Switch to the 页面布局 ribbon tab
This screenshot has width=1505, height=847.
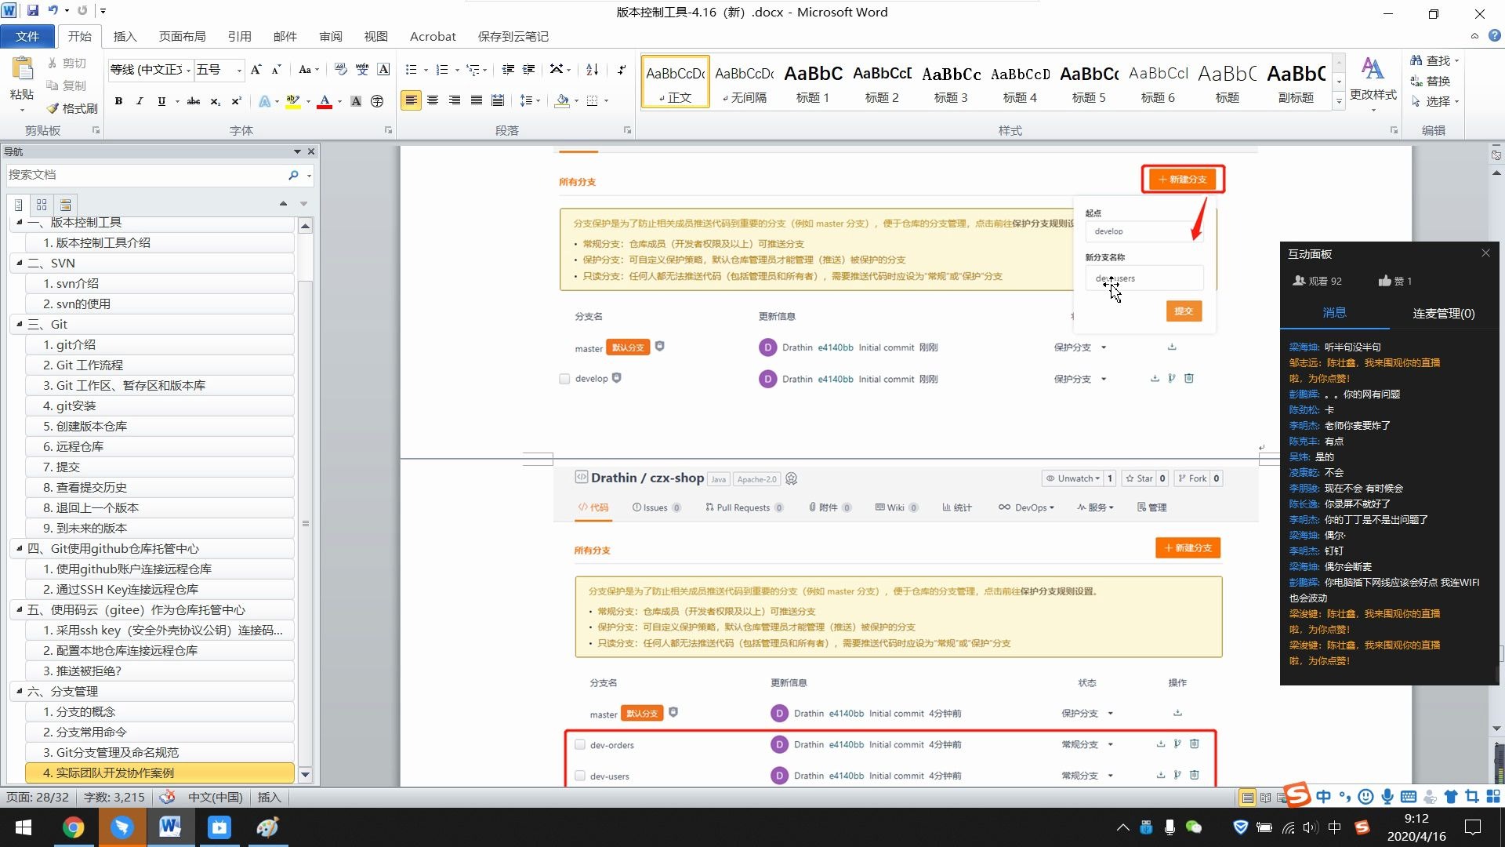pyautogui.click(x=182, y=36)
